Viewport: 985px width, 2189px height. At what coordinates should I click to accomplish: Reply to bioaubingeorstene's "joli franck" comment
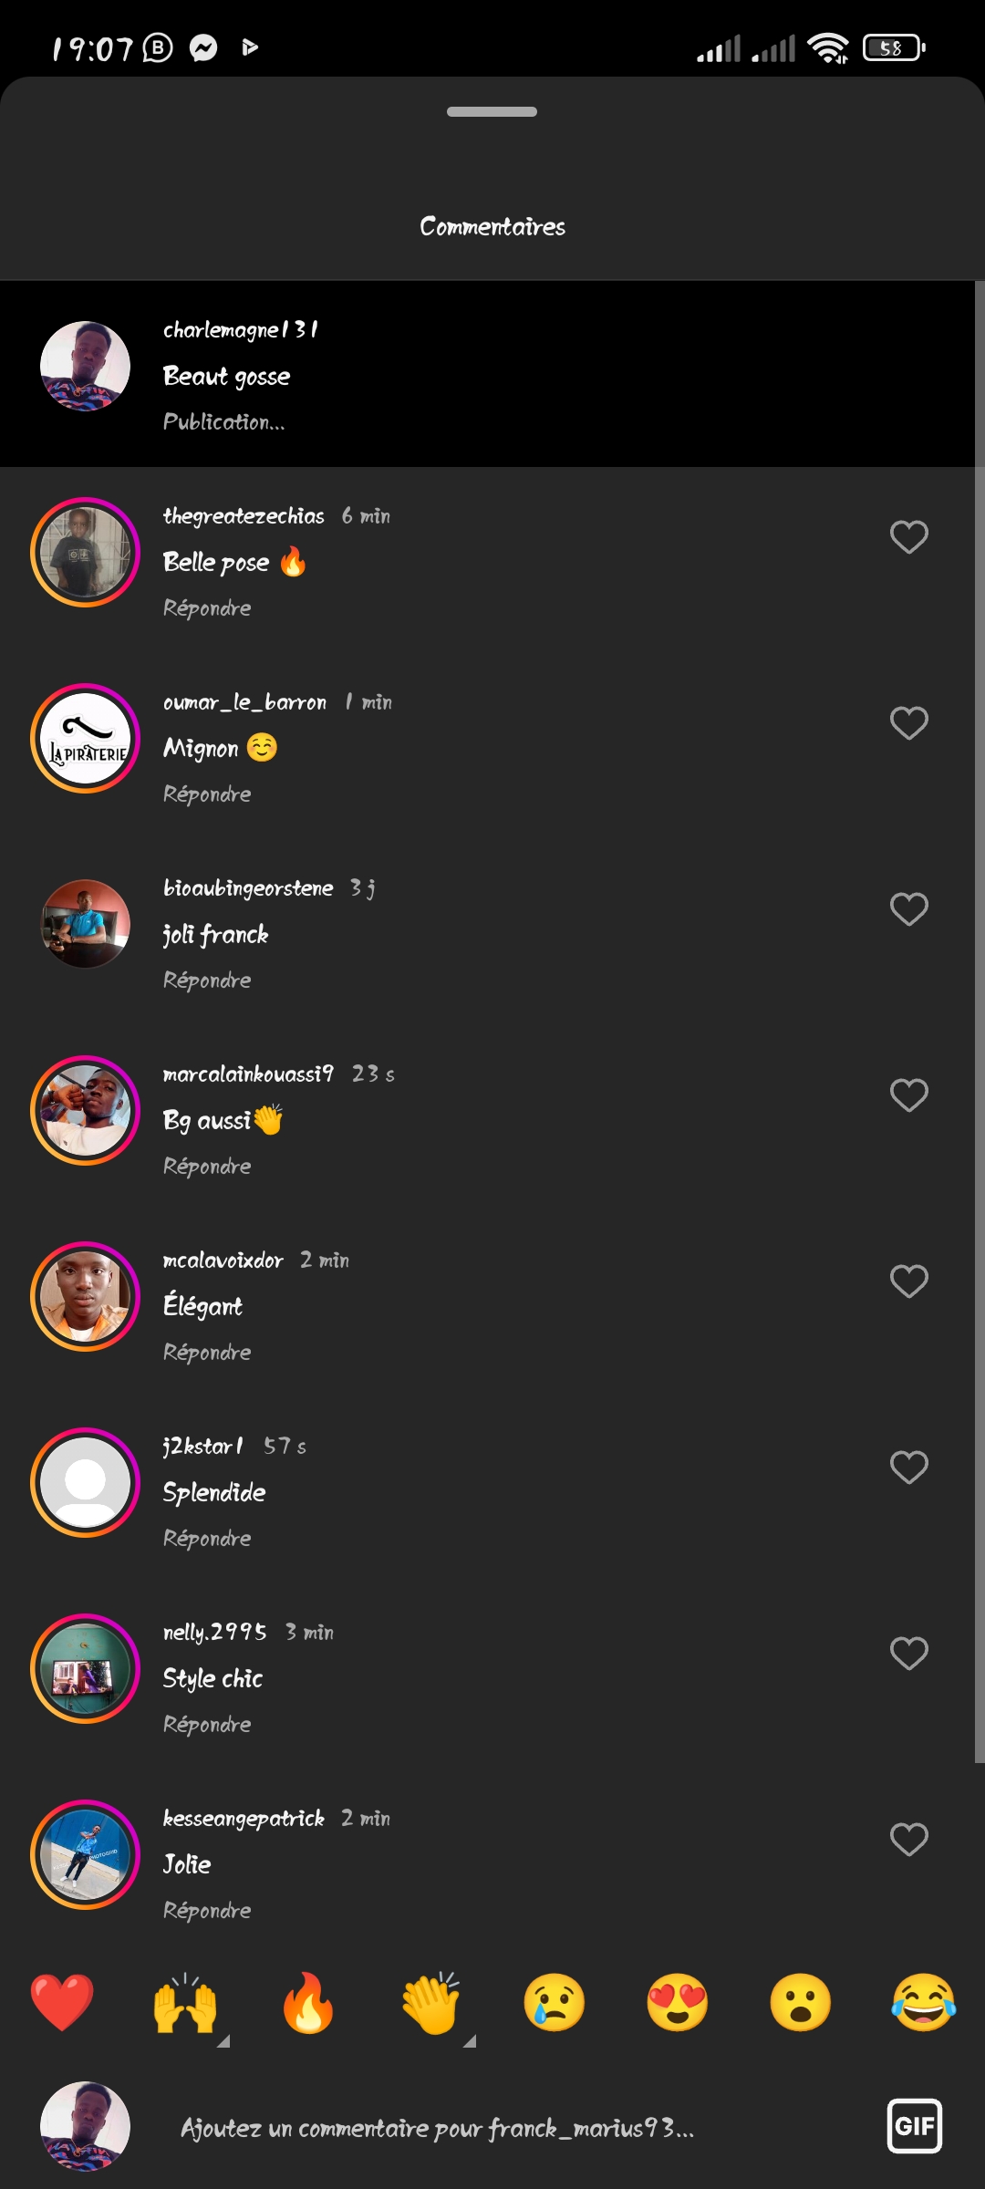tap(207, 980)
